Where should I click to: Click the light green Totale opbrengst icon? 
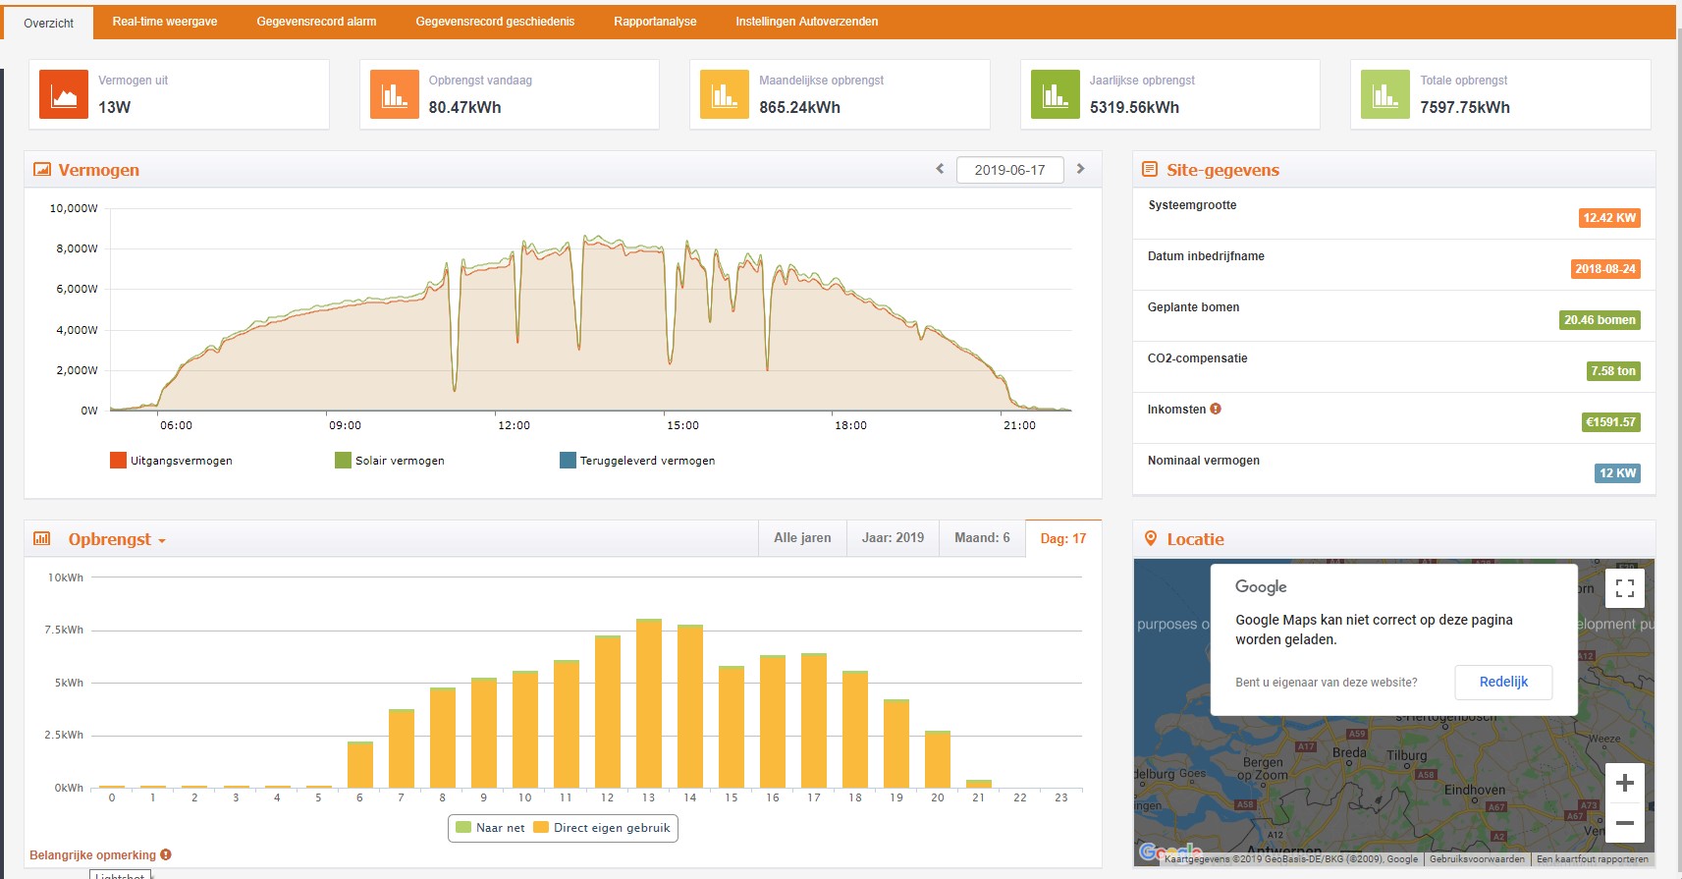(1385, 95)
